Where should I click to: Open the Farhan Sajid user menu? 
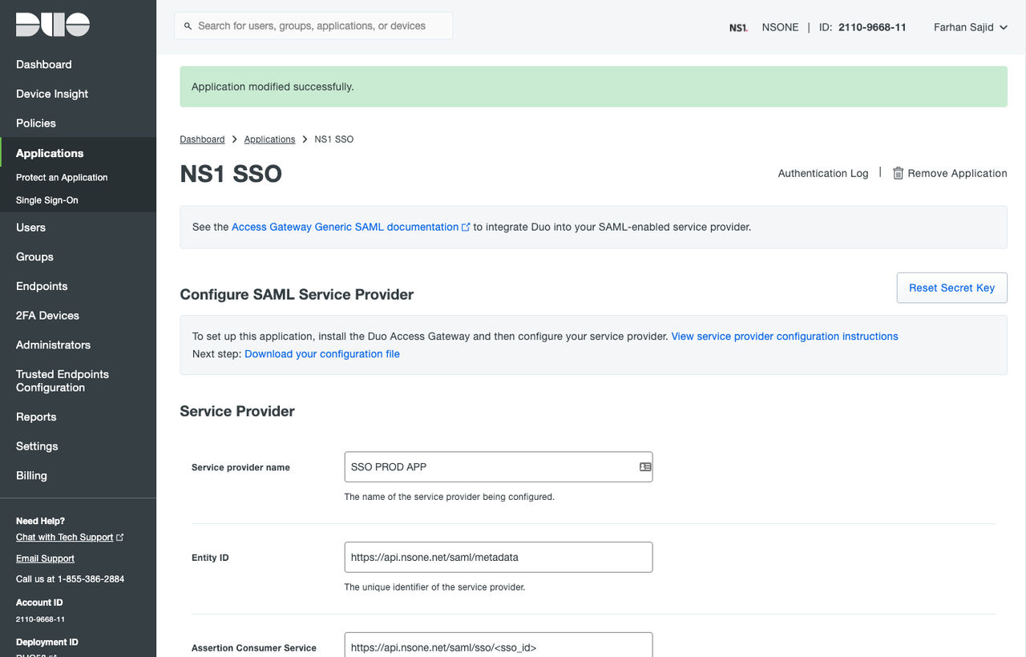[970, 27]
